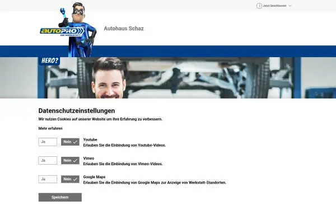Open the Mehr erfahren link

(x=50, y=129)
